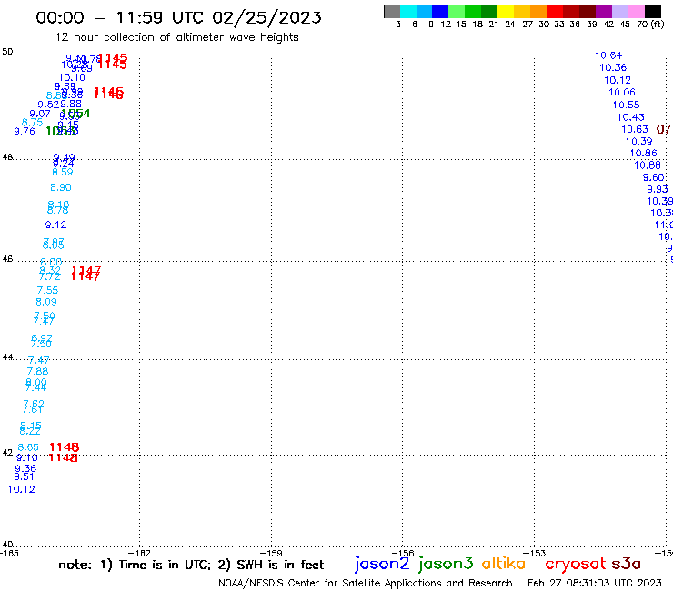Click the 50 latitude axis label
The width and height of the screenshot is (673, 591).
7,52
